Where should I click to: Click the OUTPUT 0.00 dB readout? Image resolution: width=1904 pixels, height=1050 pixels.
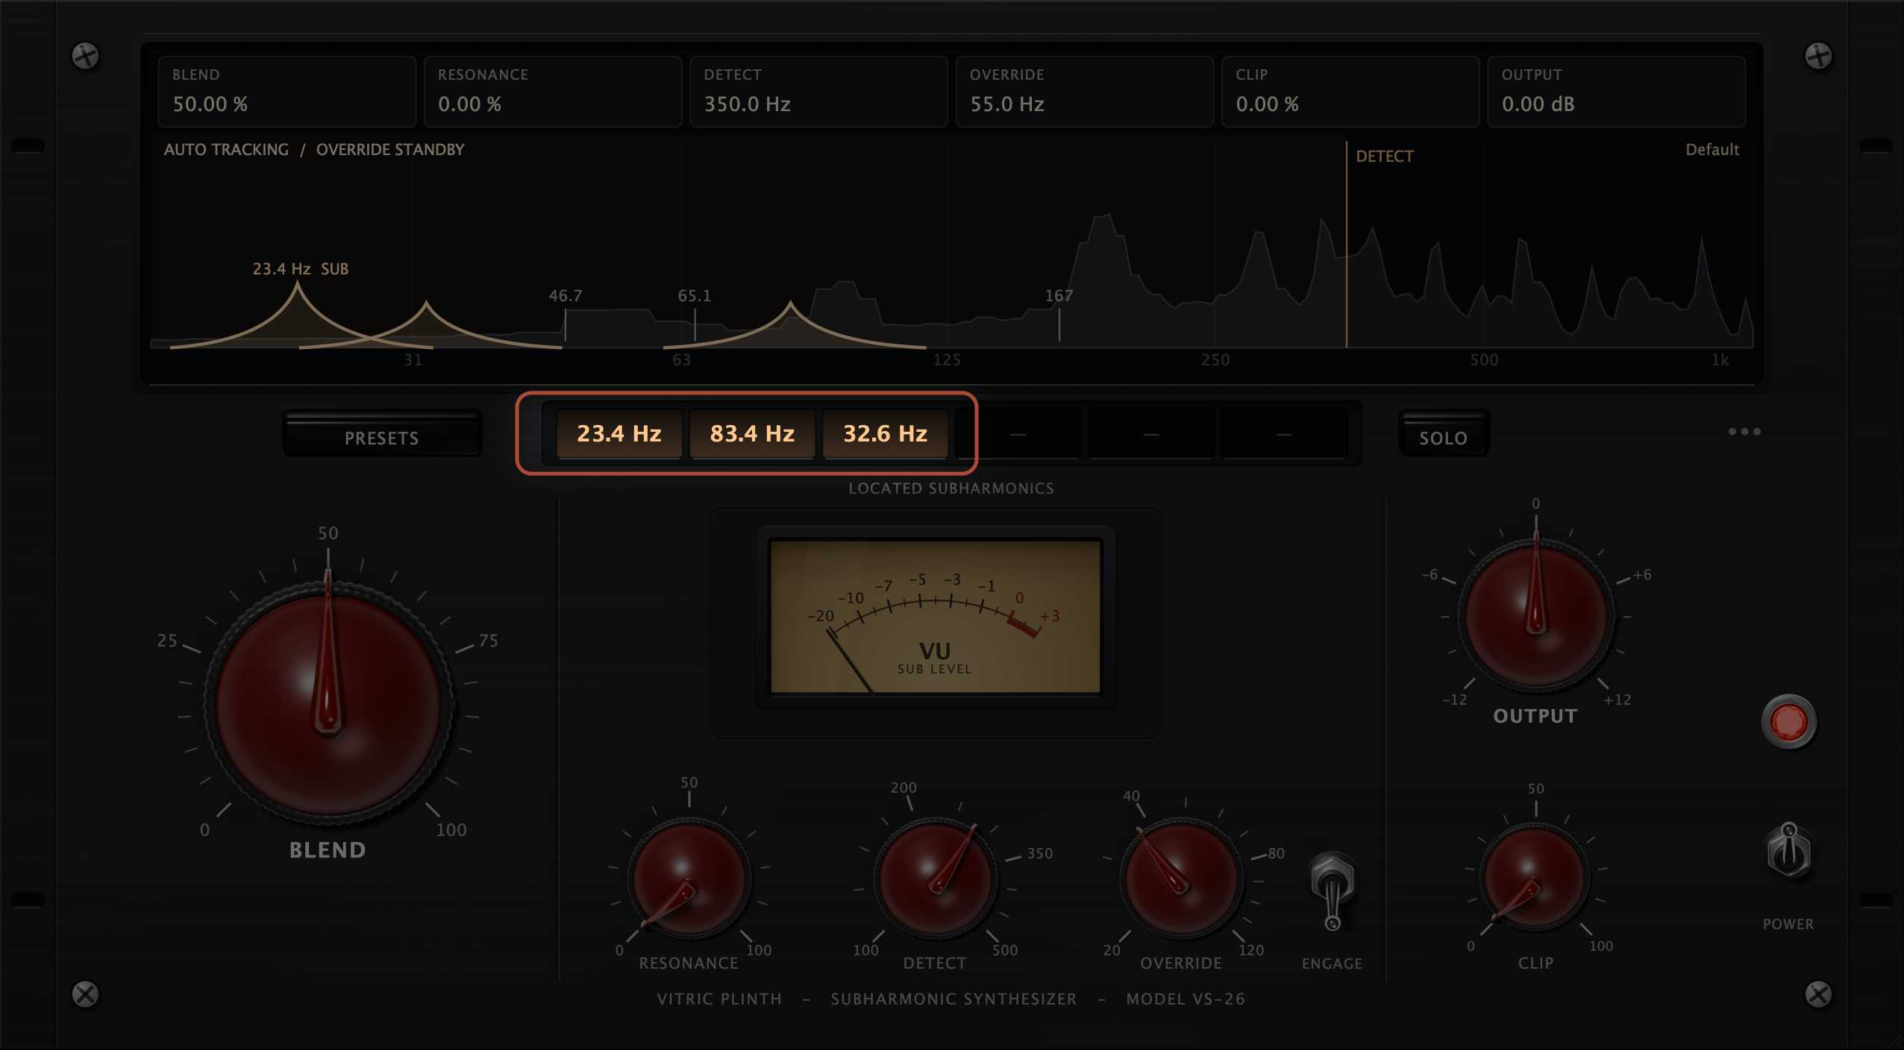point(1617,91)
